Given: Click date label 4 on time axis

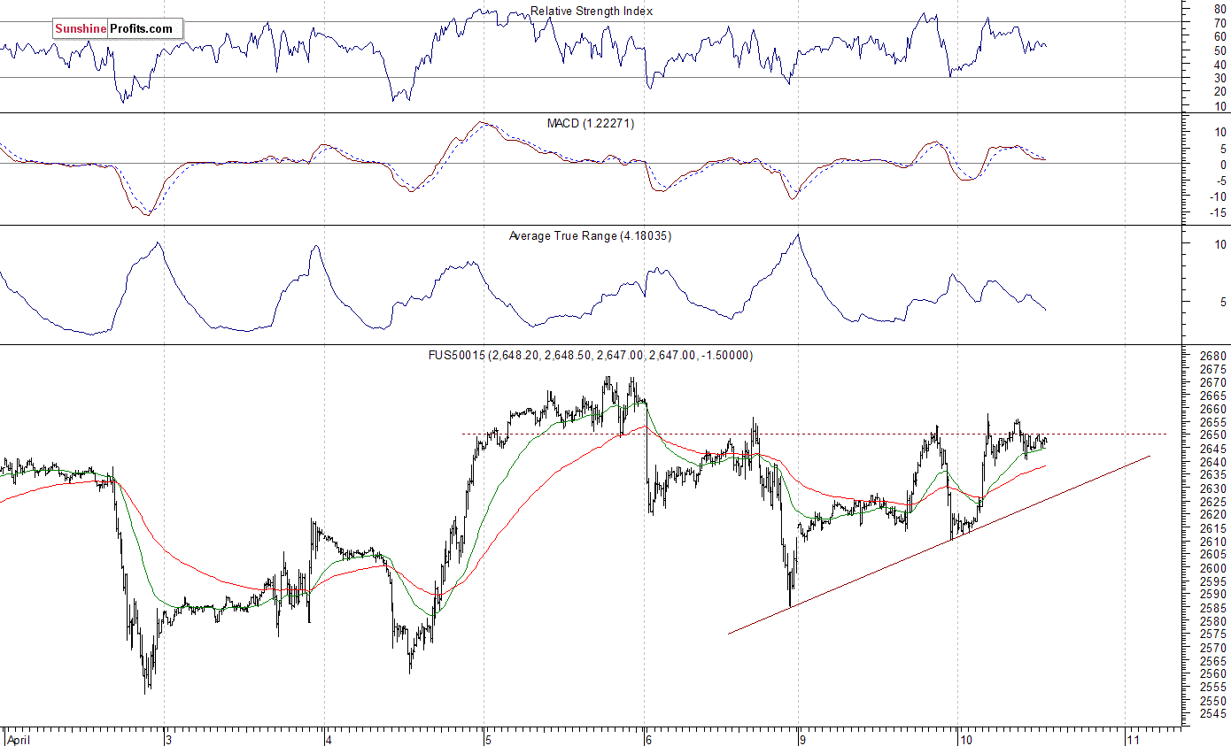Looking at the screenshot, I should (x=327, y=738).
